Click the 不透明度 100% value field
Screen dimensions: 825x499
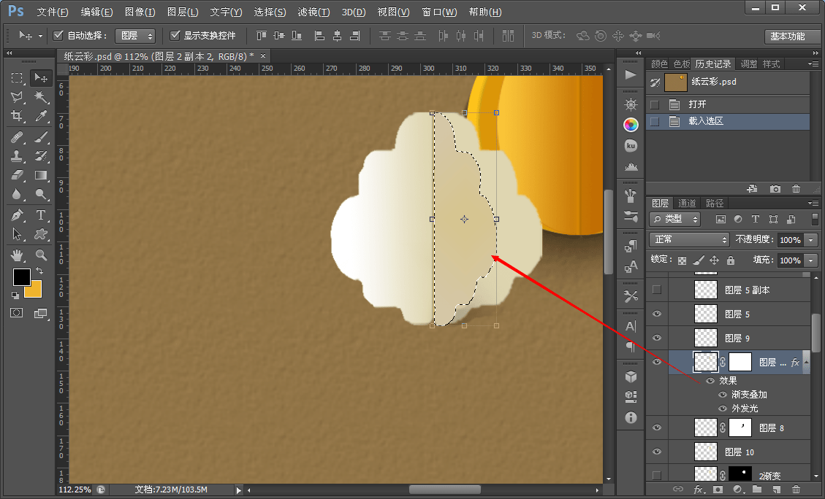point(790,239)
